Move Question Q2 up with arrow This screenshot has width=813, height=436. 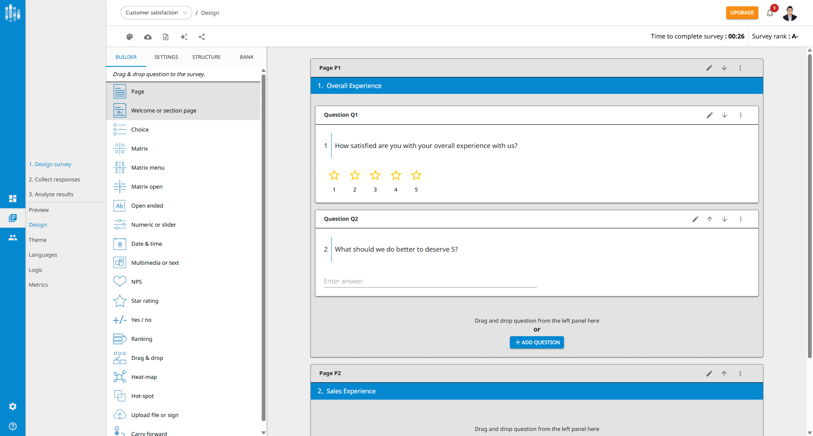(710, 219)
